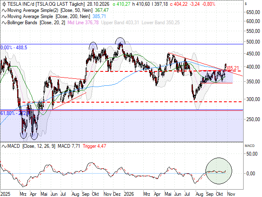This screenshot has height=197, width=262.
Task: Select the open value o 410,27
Action: [122, 4]
